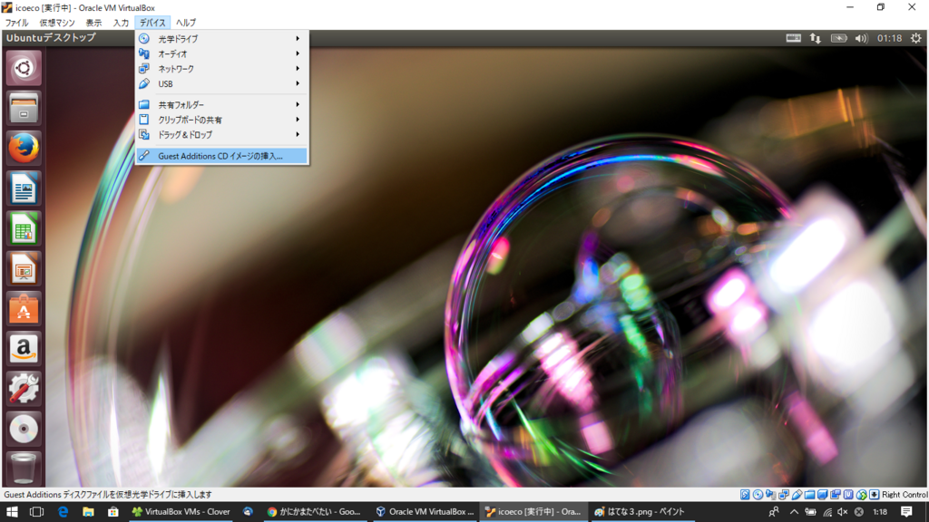The width and height of the screenshot is (929, 522).
Task: Open the session gear menu in Ubuntu panel
Action: point(916,38)
